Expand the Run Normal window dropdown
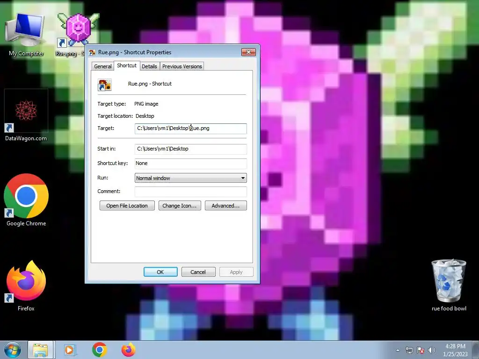The image size is (479, 359). pos(191,178)
